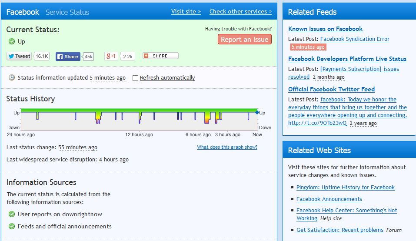This screenshot has height=241, width=416.
Task: Click the Report an Issue button
Action: pos(245,39)
